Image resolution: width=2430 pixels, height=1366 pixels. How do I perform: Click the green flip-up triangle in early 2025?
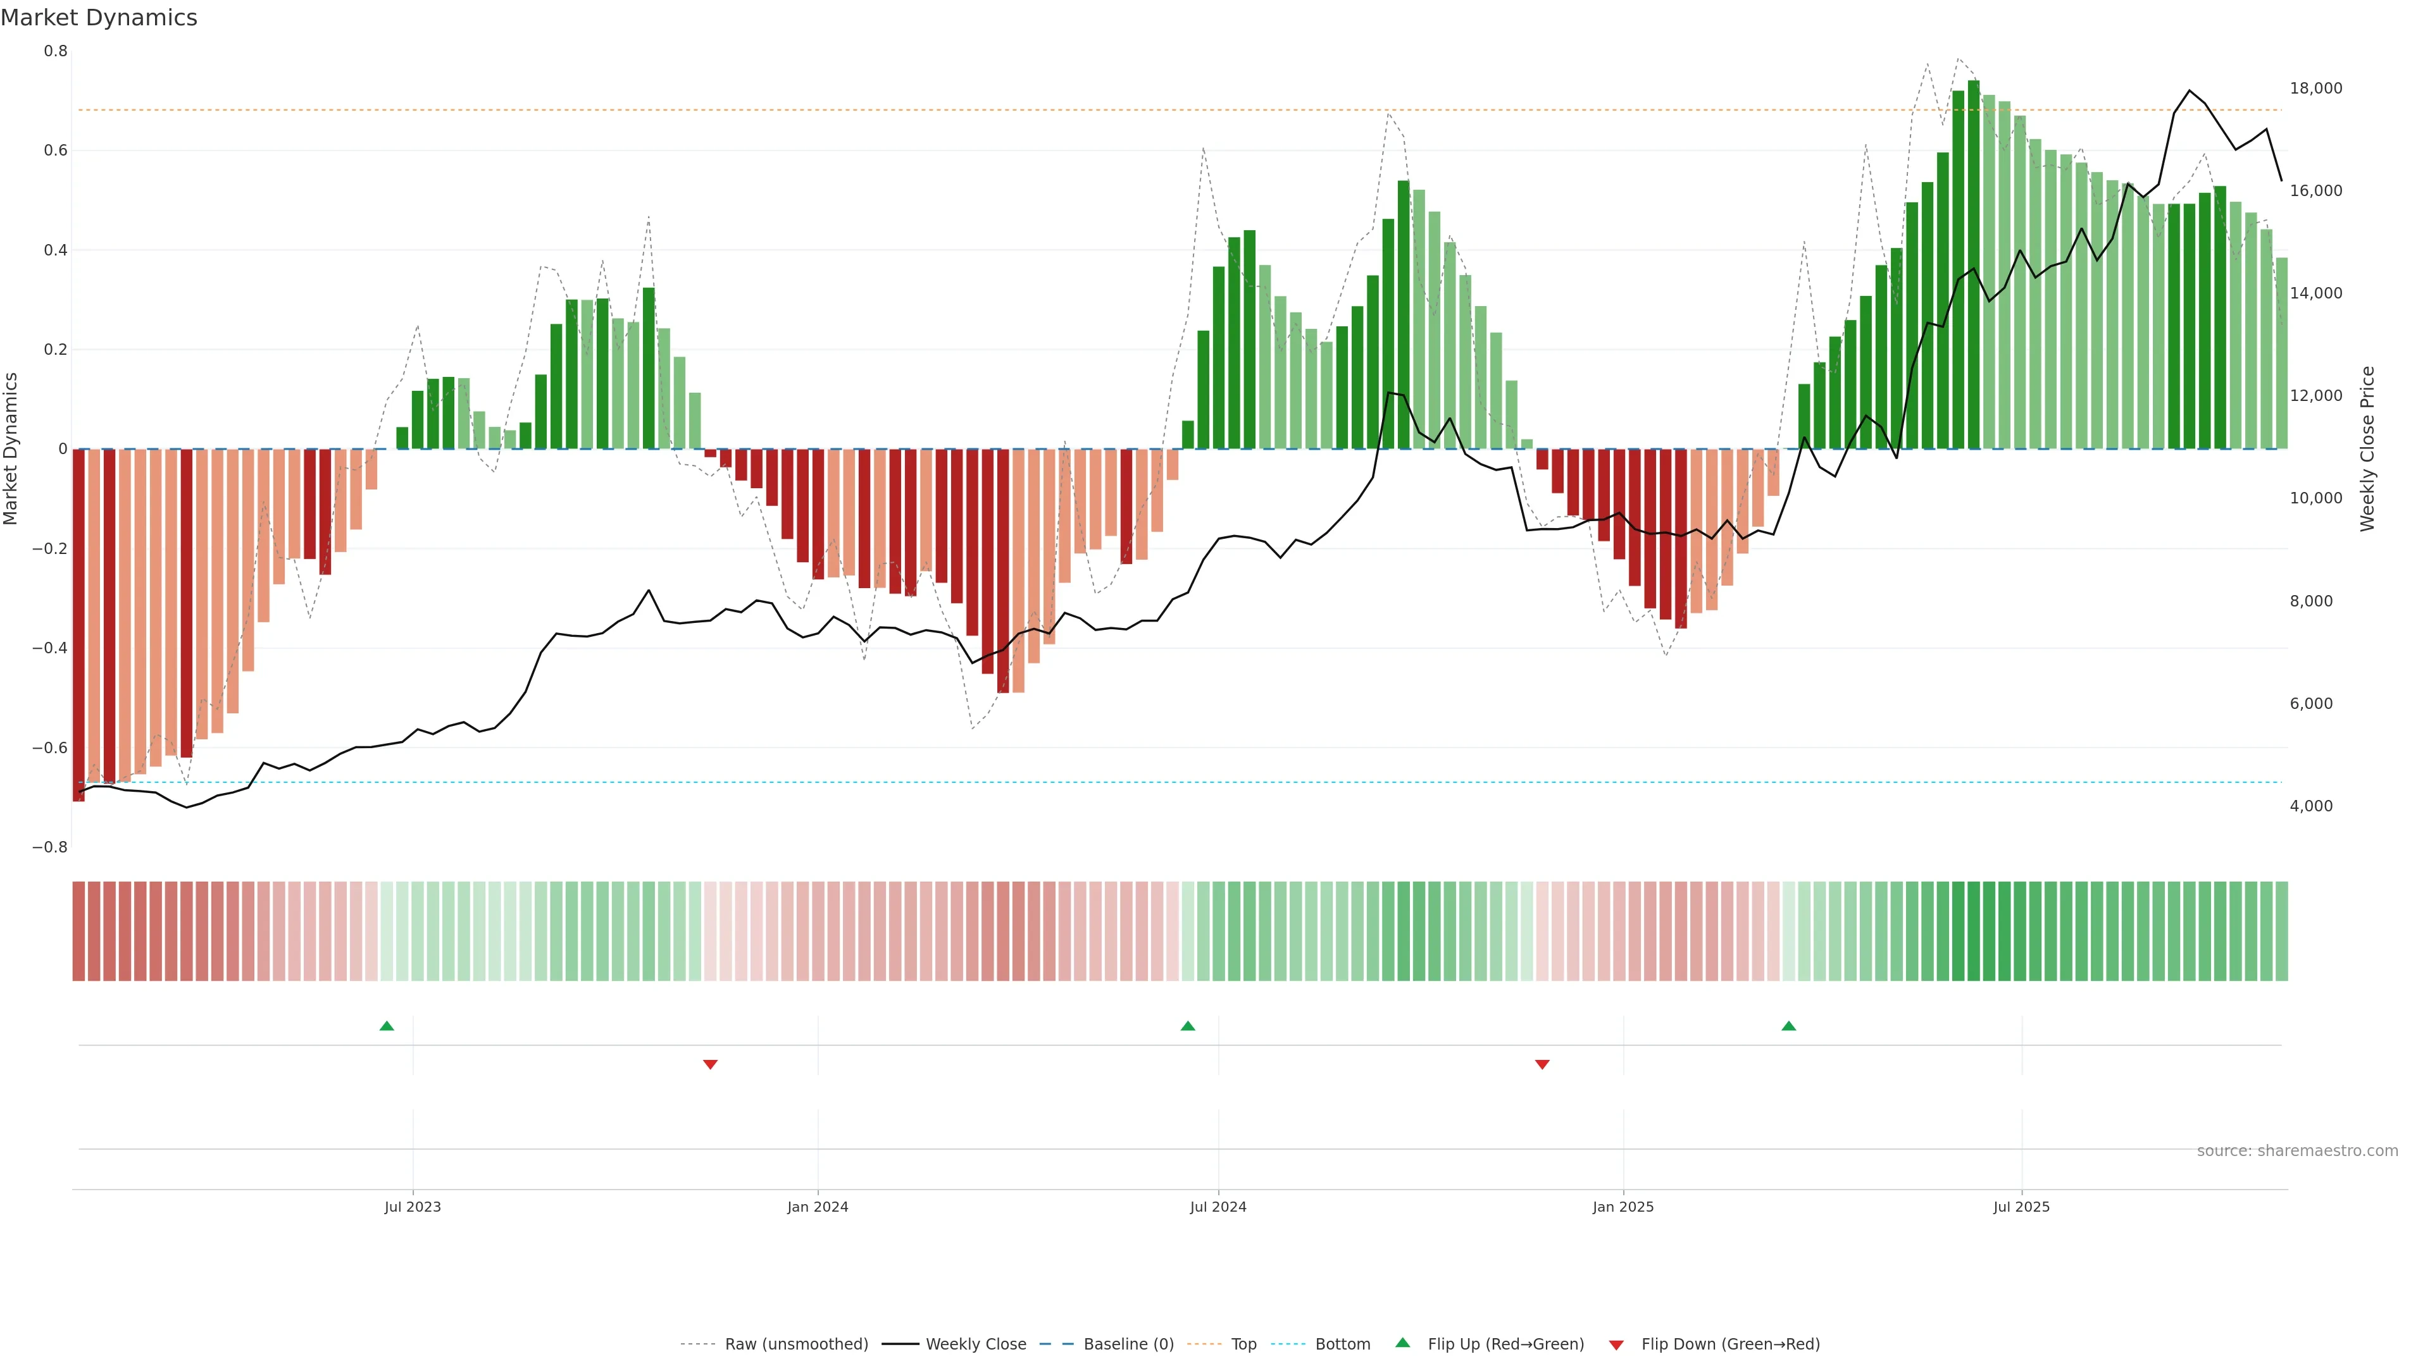1788,1026
